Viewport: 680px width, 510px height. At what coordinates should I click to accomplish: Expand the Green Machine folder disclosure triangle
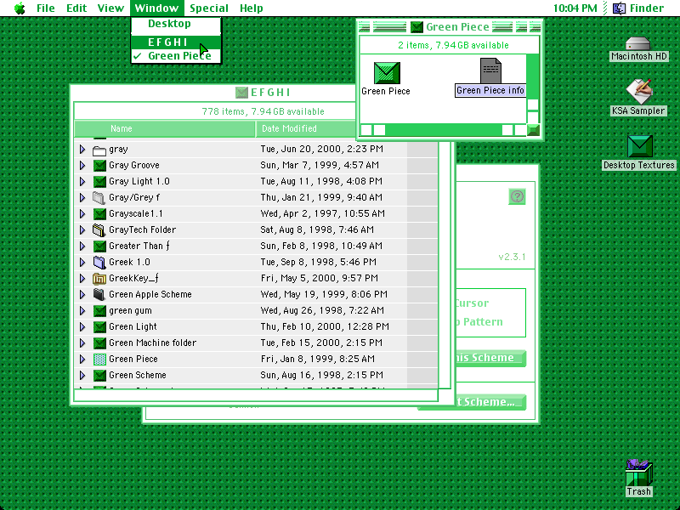[x=82, y=343]
